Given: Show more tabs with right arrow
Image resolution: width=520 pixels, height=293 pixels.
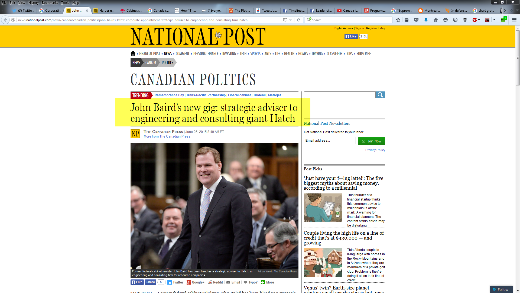Looking at the screenshot, I should 505,11.
